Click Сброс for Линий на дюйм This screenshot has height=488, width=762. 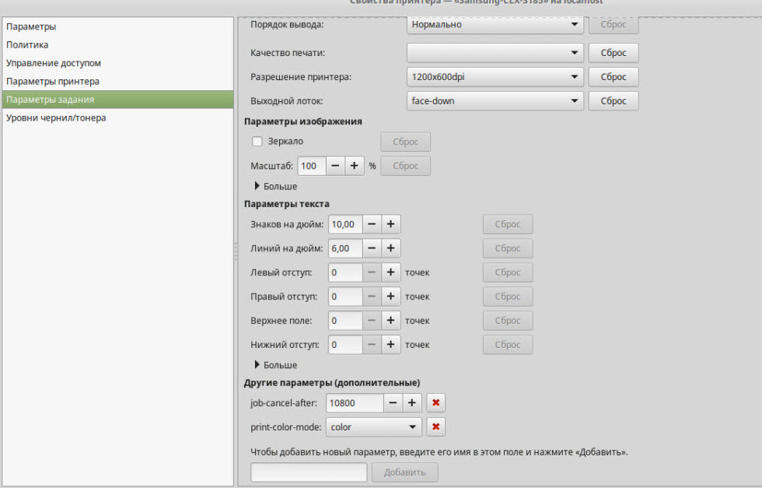pos(508,248)
